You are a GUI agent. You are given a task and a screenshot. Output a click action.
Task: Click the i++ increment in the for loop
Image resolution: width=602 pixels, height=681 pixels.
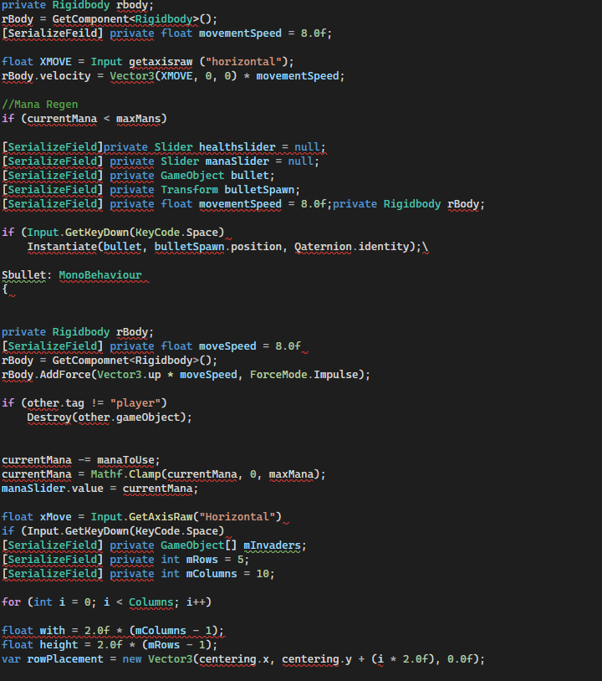tap(196, 602)
